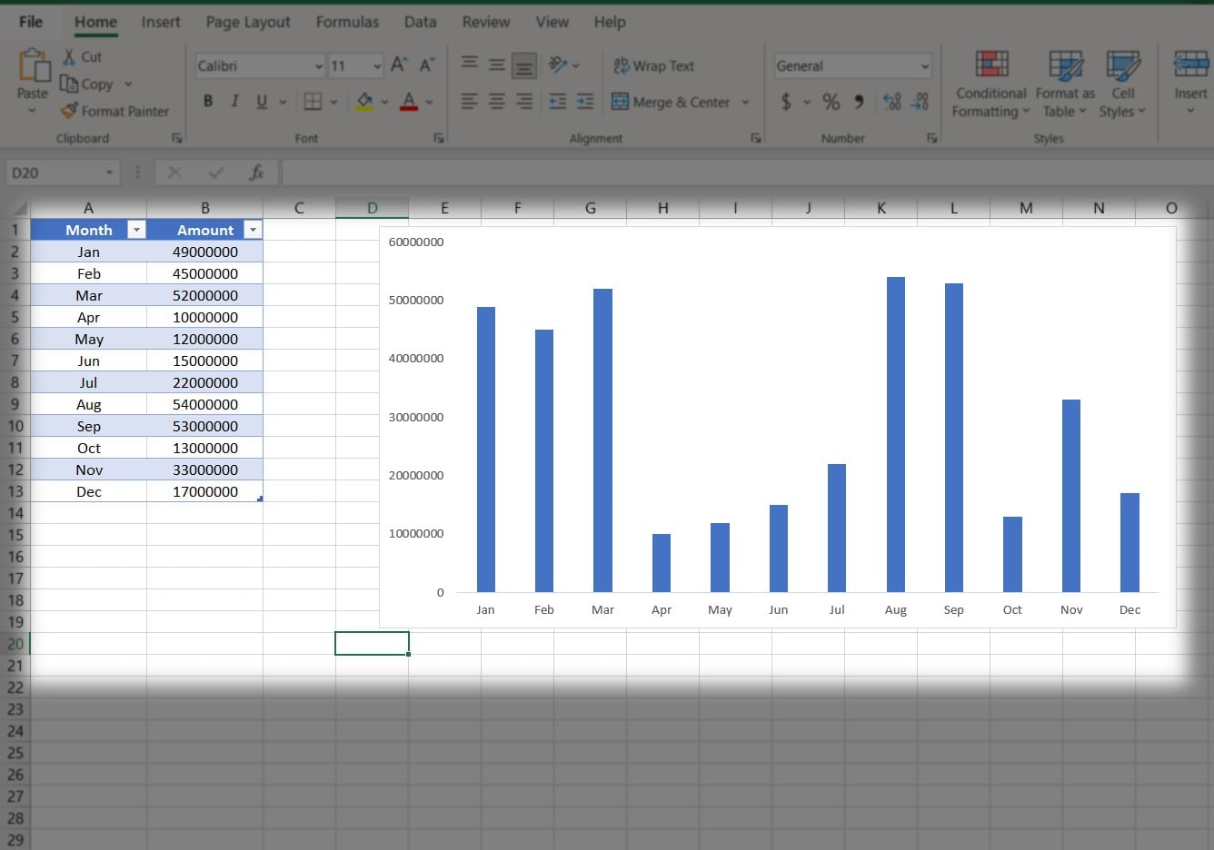Expand the Amount column filter dropdown
This screenshot has width=1214, height=850.
point(254,230)
